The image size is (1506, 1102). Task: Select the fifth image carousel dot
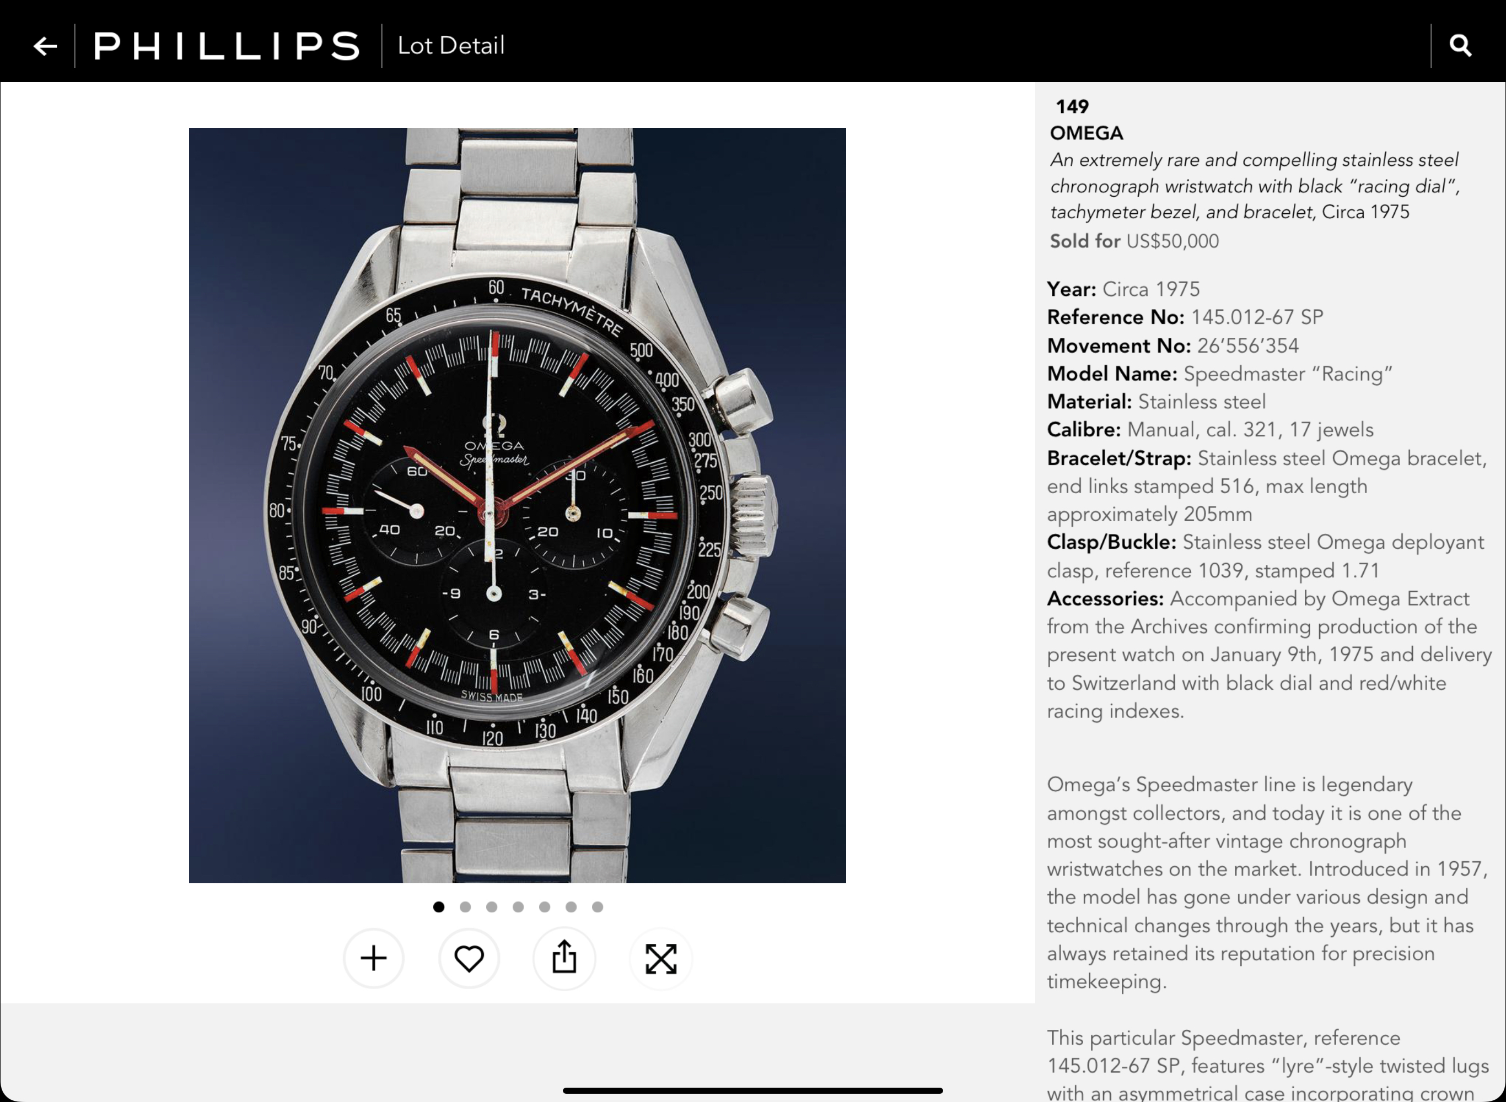coord(545,906)
